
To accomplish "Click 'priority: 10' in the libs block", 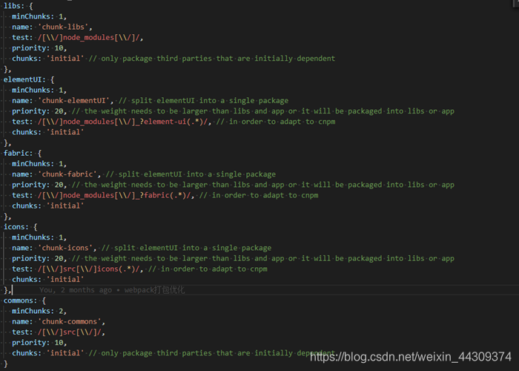I will tap(39, 48).
